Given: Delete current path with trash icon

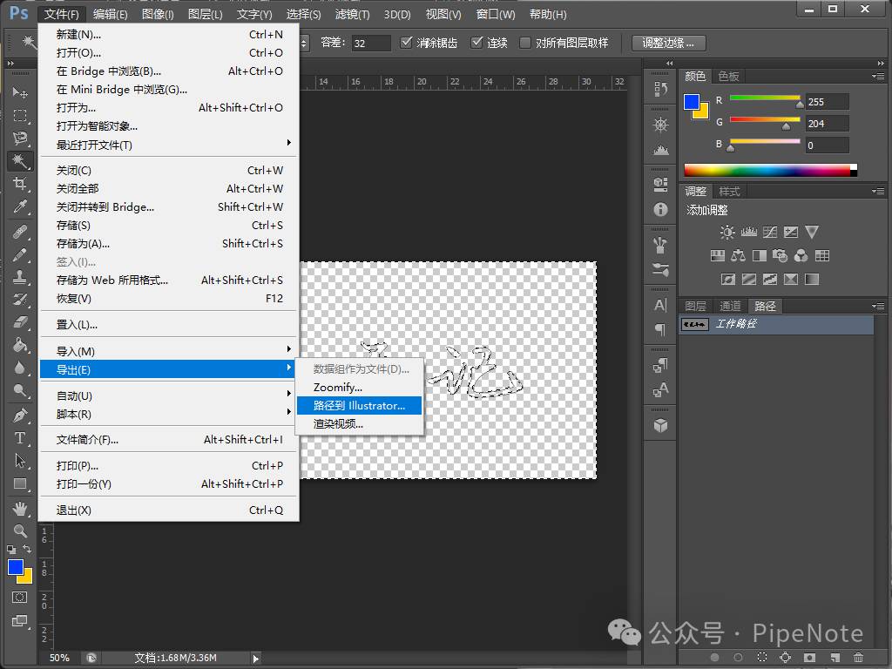Looking at the screenshot, I should click(x=858, y=657).
